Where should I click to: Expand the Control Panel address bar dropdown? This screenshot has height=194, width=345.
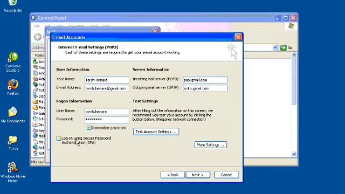[275, 47]
